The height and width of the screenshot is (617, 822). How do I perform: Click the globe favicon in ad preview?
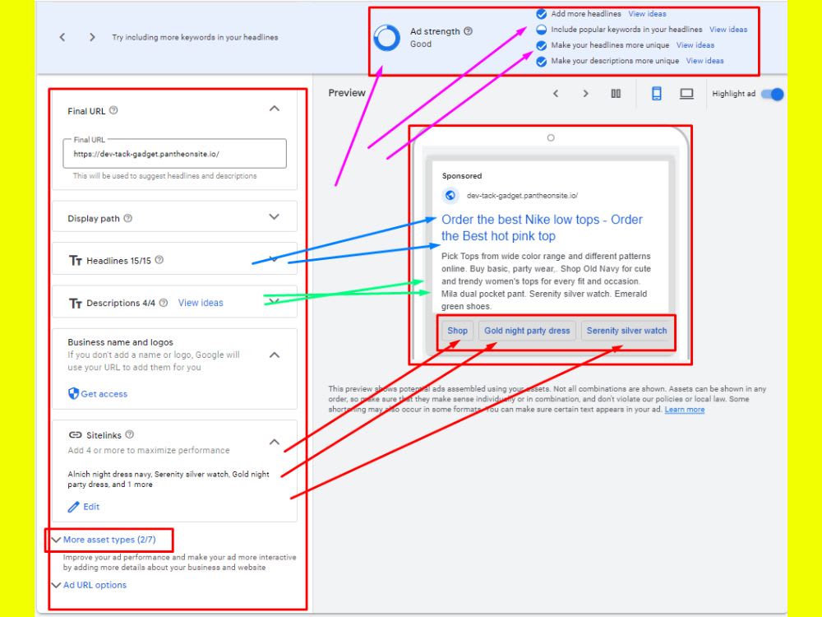click(450, 195)
